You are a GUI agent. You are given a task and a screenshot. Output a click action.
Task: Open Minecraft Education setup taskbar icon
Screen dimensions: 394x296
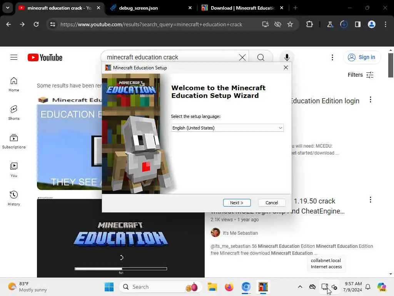pyautogui.click(x=263, y=287)
